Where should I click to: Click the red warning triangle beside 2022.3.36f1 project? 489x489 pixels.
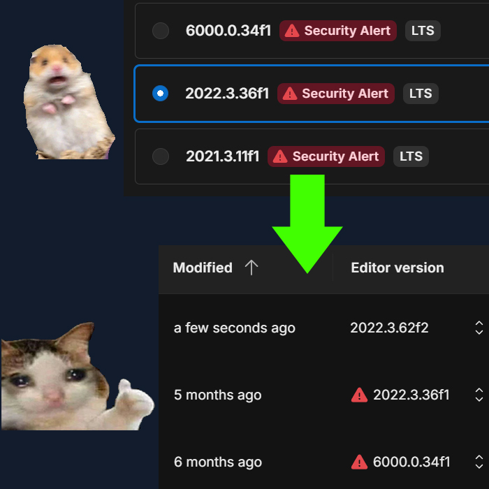(359, 395)
